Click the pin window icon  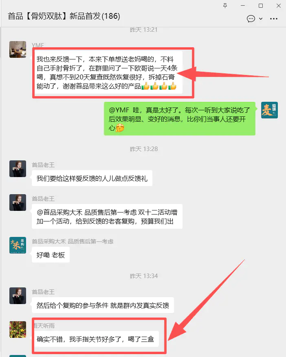225,6
